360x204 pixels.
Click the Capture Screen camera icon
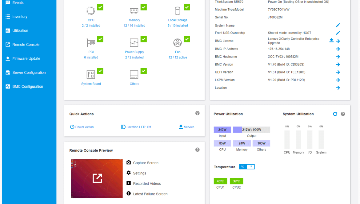click(x=129, y=162)
